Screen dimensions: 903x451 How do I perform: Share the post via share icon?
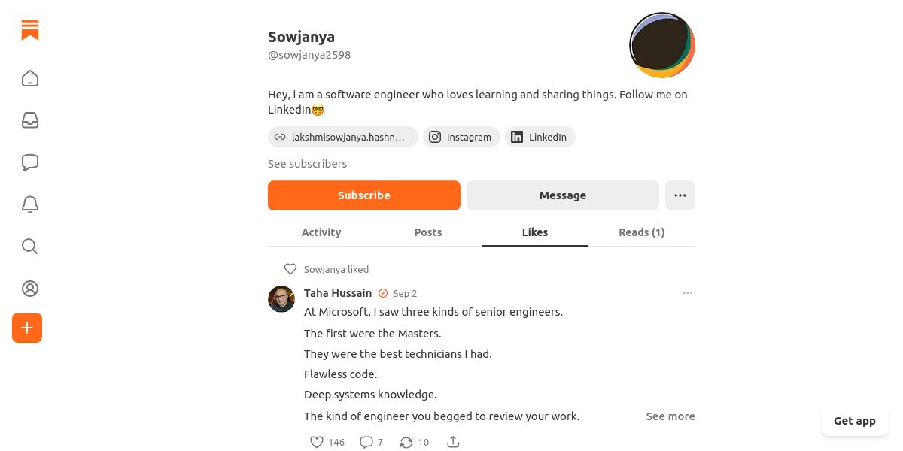(453, 442)
